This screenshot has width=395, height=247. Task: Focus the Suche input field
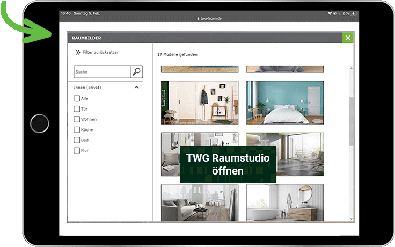102,72
